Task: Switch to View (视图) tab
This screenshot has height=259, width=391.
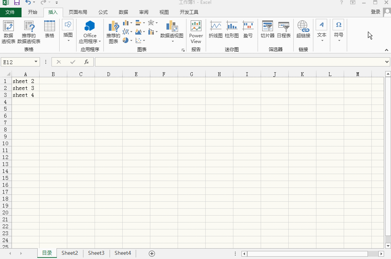Action: coord(164,12)
